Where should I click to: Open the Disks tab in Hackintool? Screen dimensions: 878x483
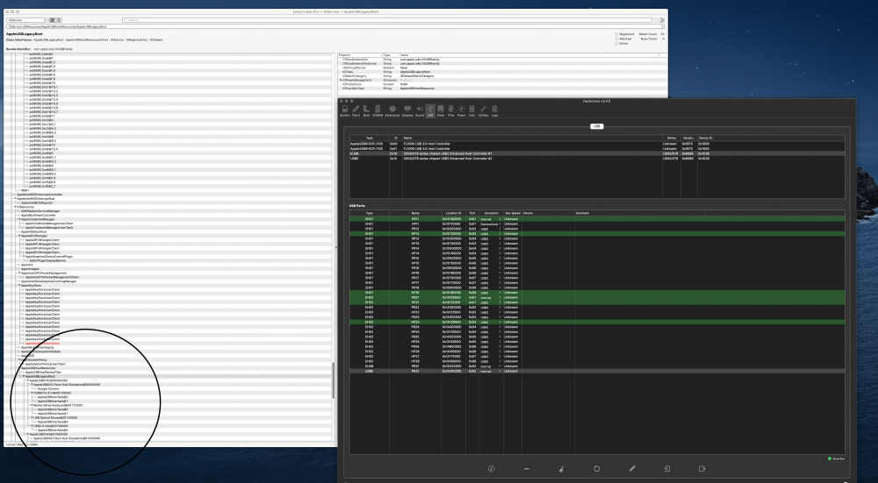(441, 110)
